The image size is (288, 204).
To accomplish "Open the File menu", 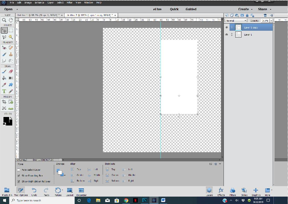I will click(12, 3).
